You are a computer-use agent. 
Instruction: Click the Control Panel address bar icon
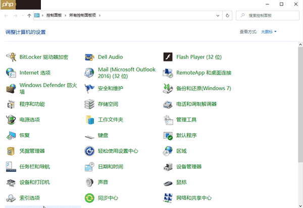[x=37, y=16]
